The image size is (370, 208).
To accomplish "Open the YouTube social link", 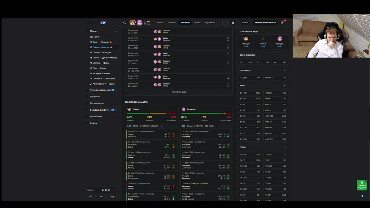I will click(112, 196).
